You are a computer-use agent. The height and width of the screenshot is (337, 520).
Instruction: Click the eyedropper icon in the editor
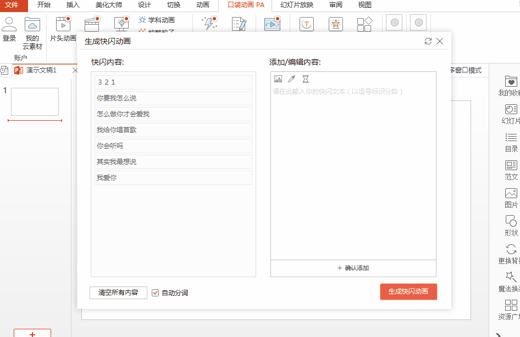(291, 79)
